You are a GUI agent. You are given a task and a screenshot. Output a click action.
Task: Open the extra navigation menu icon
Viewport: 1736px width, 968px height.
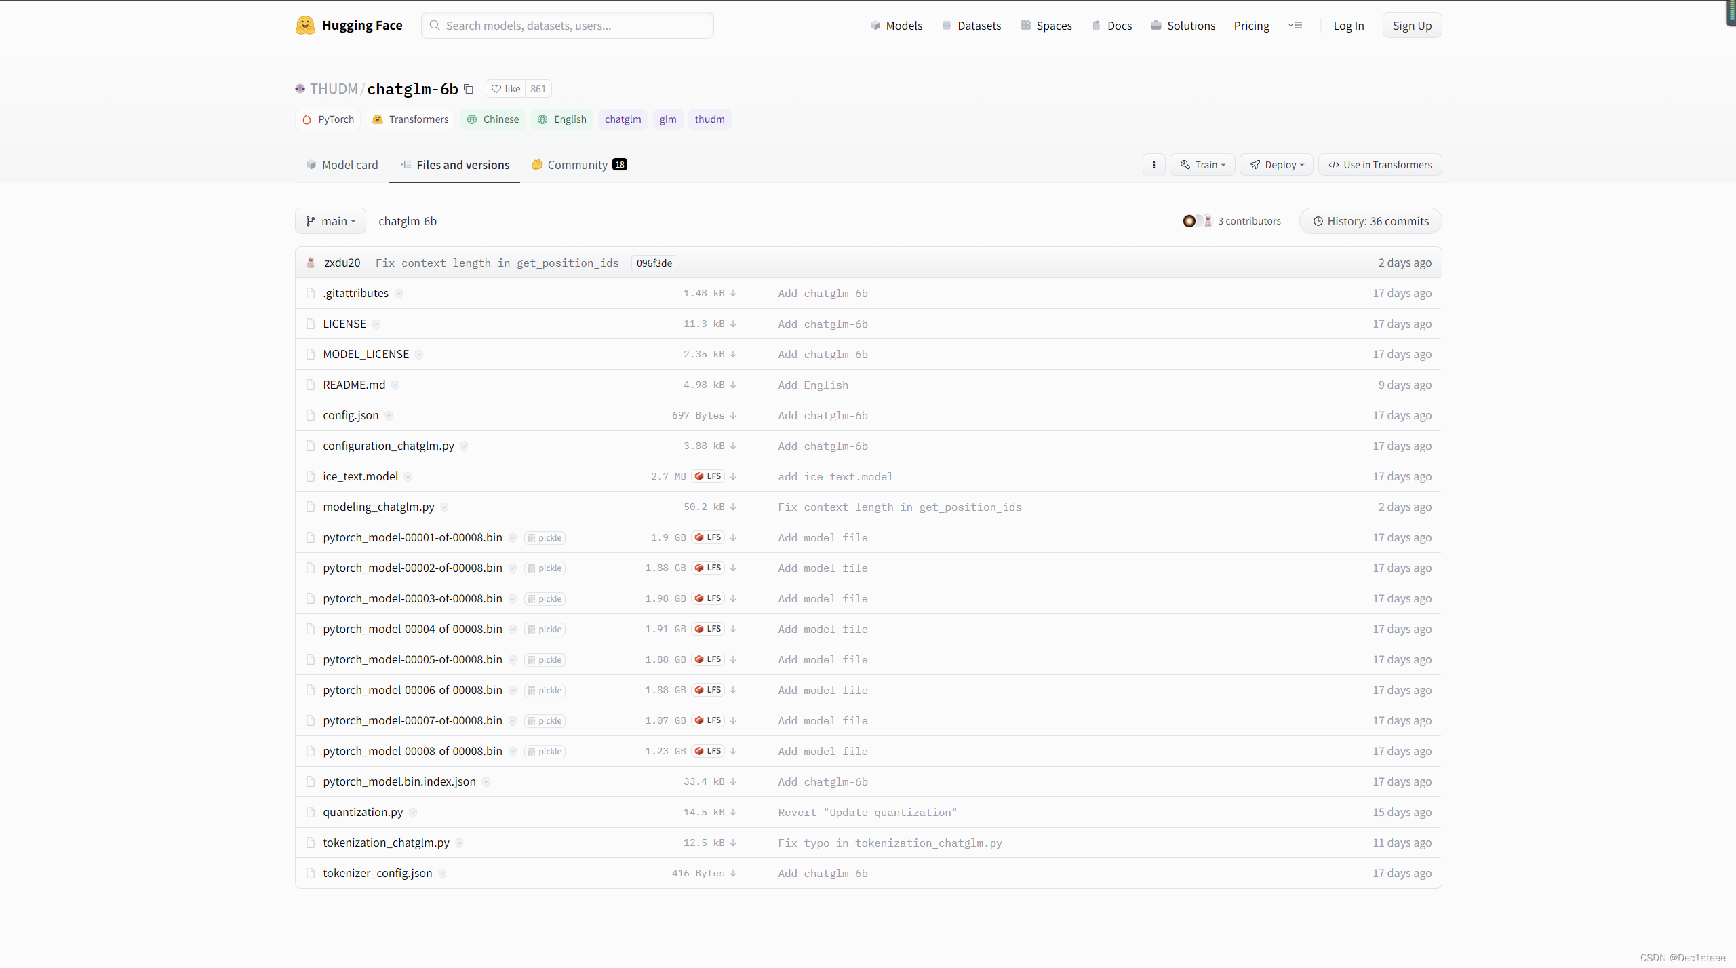click(1295, 26)
